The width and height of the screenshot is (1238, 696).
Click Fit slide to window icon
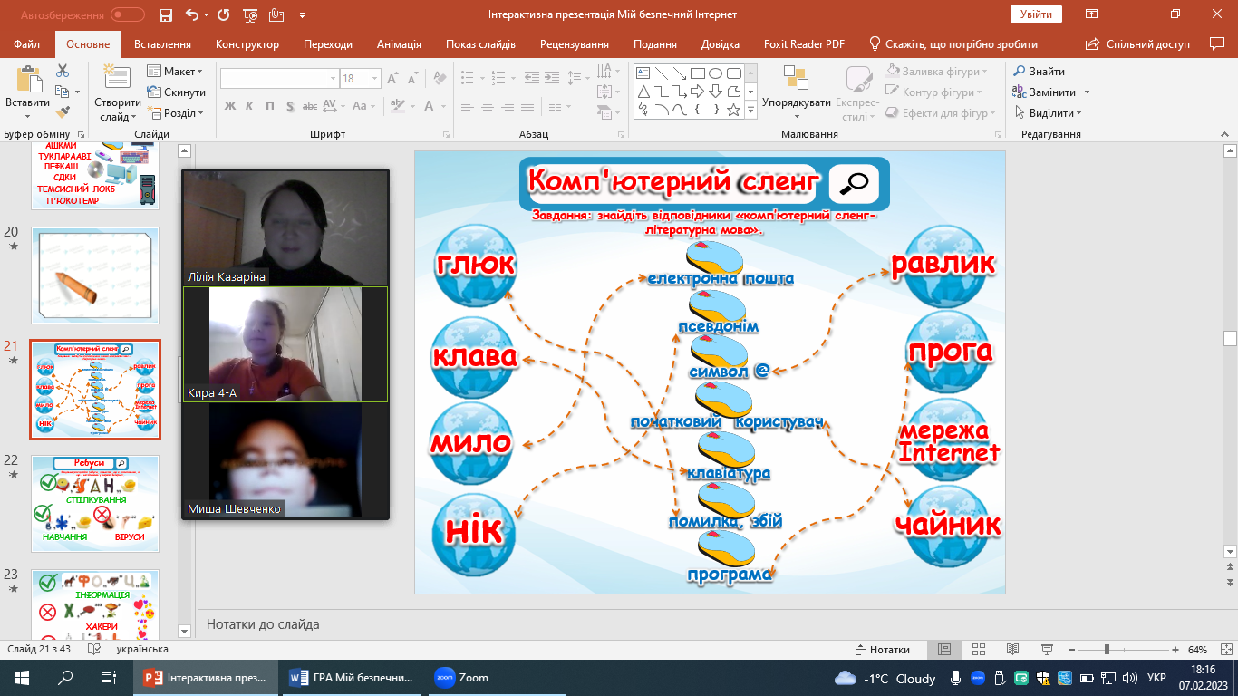coord(1225,650)
